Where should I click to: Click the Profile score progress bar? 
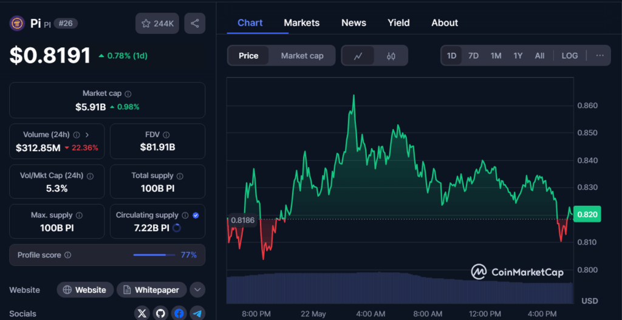(154, 255)
